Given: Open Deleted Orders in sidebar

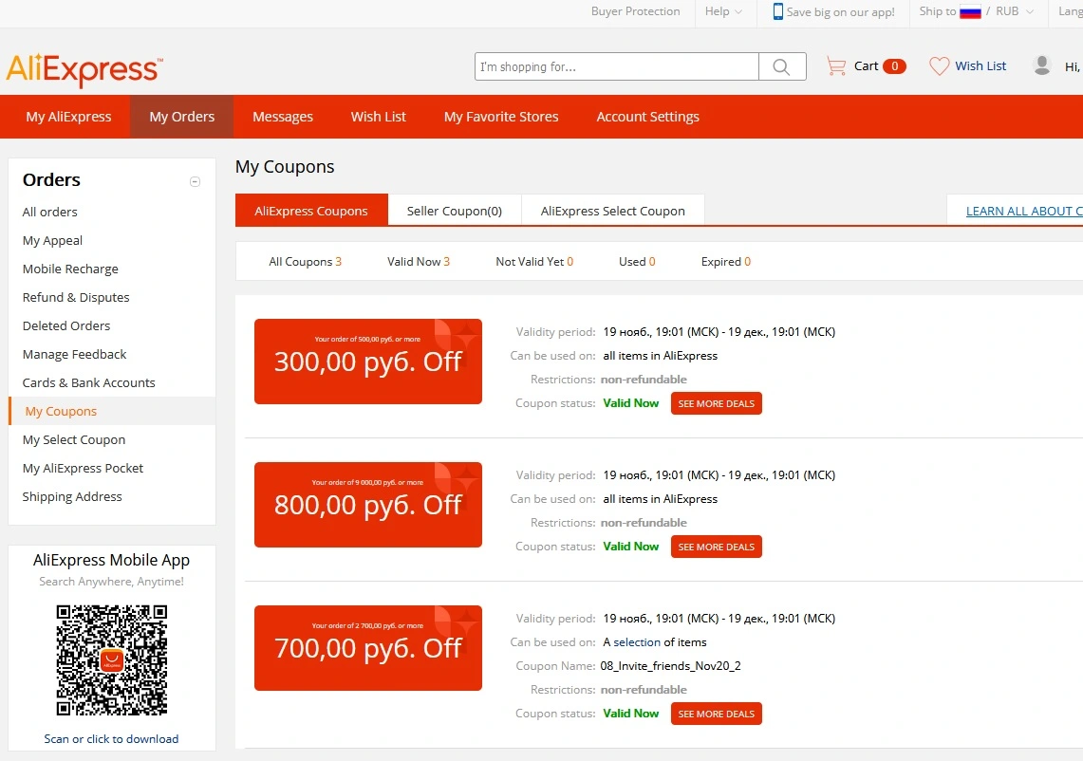Looking at the screenshot, I should (66, 325).
